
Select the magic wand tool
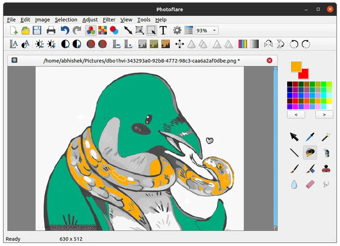pyautogui.click(x=326, y=137)
